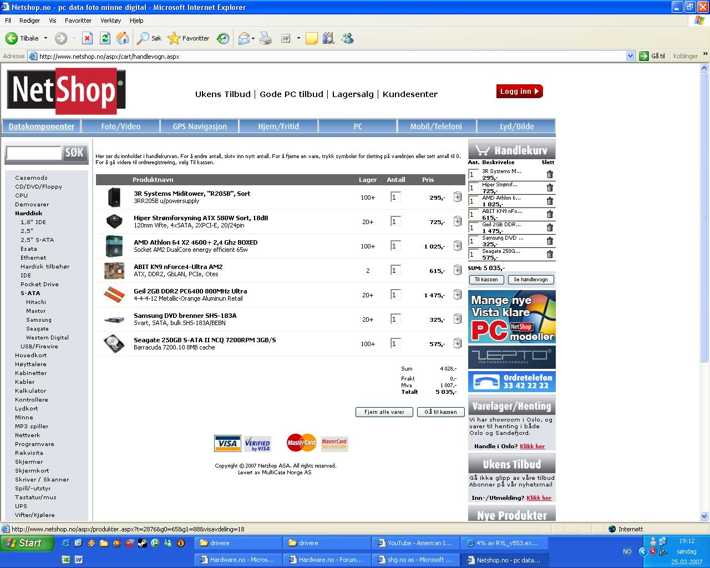Open browsing history with the clock icon

(223, 38)
